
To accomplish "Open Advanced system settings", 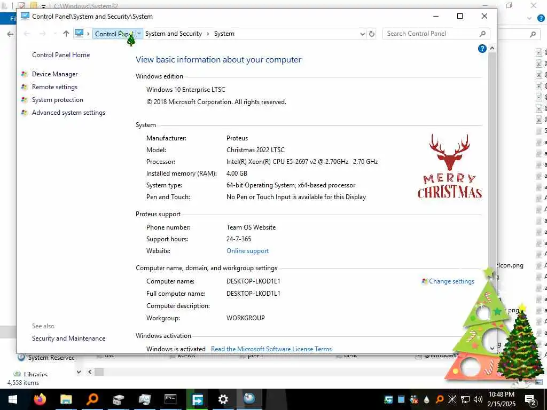I will (x=69, y=113).
